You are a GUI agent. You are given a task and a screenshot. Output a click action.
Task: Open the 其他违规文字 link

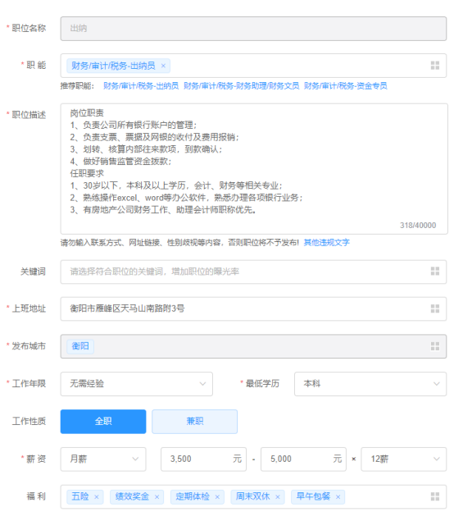point(326,243)
